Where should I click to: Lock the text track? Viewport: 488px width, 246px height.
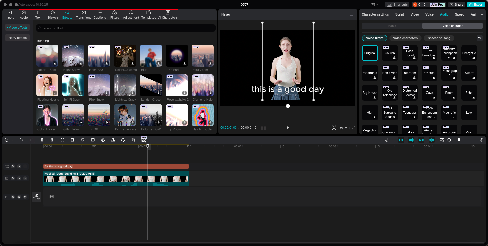[13, 166]
